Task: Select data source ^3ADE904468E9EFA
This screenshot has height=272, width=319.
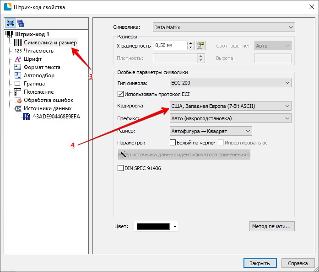Action: [x=56, y=117]
